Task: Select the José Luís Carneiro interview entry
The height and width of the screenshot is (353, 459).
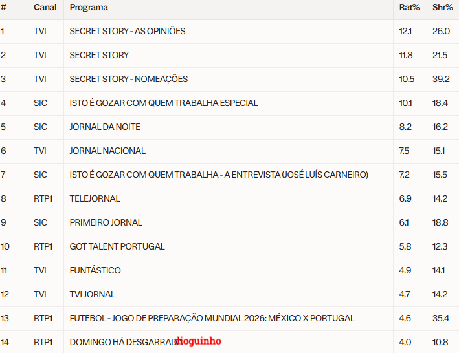Action: point(219,175)
